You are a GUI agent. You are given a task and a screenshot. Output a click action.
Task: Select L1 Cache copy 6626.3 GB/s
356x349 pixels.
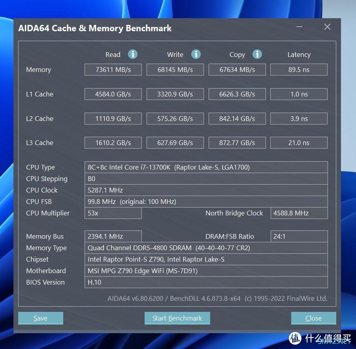click(237, 94)
